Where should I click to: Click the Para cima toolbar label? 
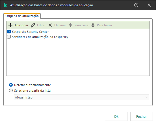coord(81,25)
